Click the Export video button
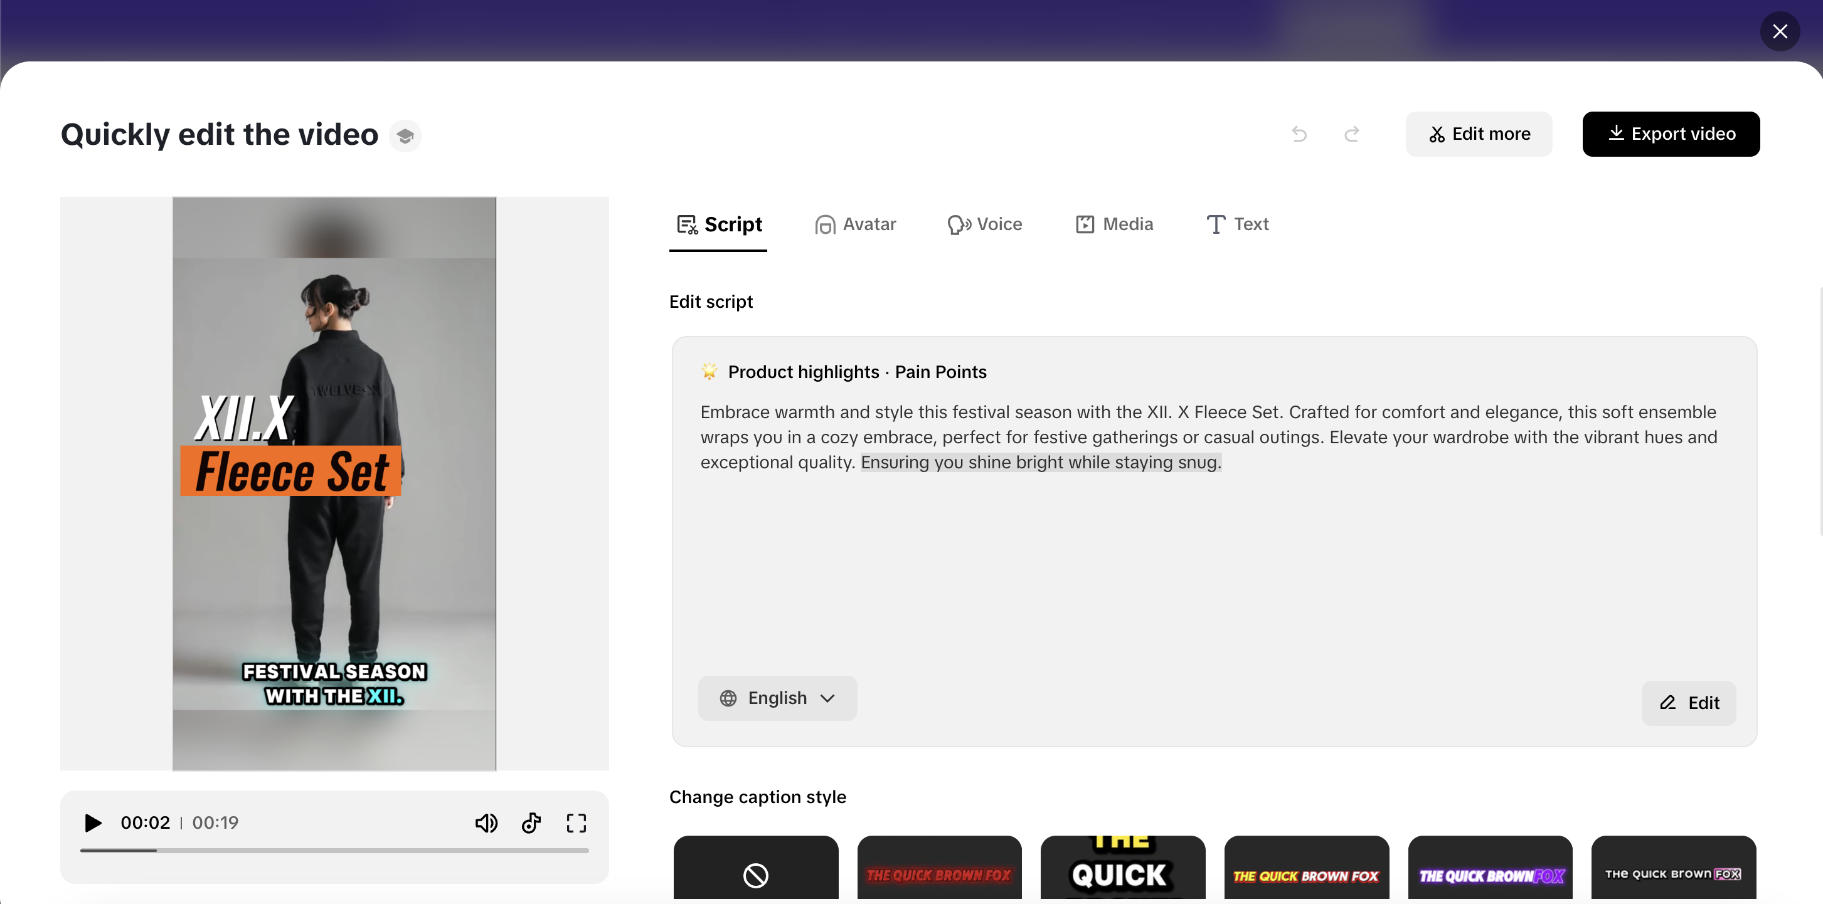Image resolution: width=1823 pixels, height=904 pixels. click(x=1671, y=134)
